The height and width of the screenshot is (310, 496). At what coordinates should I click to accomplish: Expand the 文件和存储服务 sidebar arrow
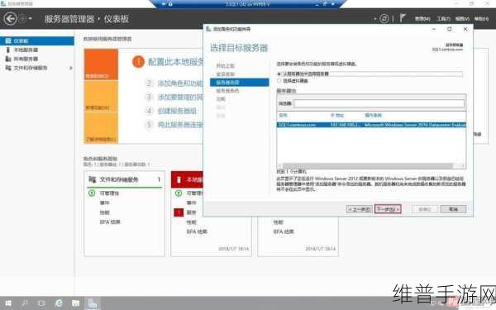[x=71, y=68]
